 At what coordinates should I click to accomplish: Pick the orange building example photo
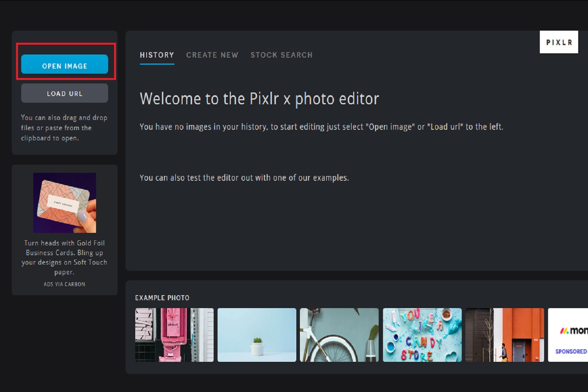pos(505,335)
